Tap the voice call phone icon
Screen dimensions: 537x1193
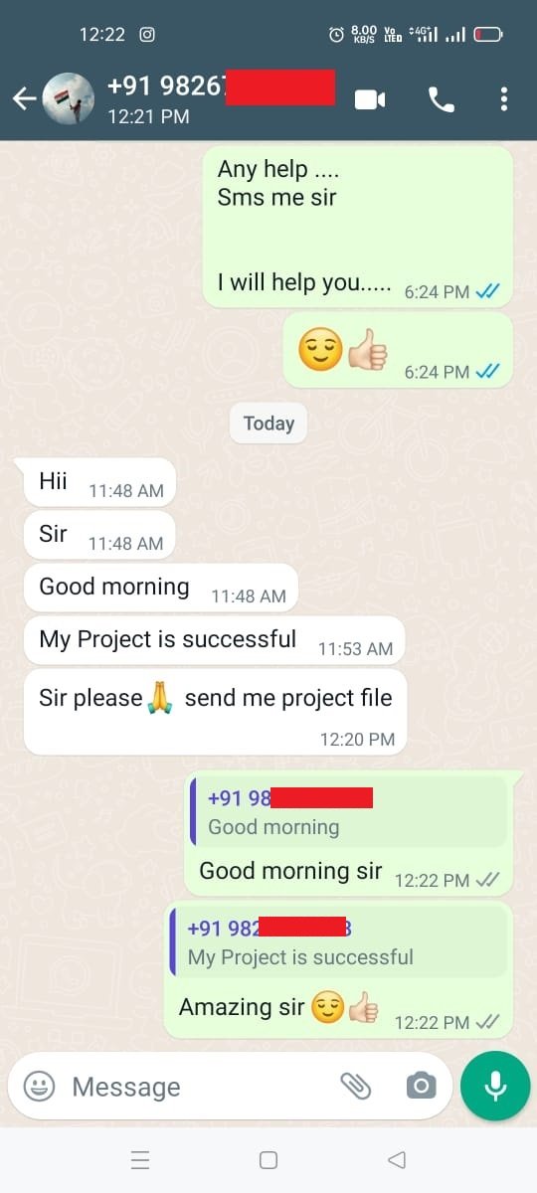point(441,99)
